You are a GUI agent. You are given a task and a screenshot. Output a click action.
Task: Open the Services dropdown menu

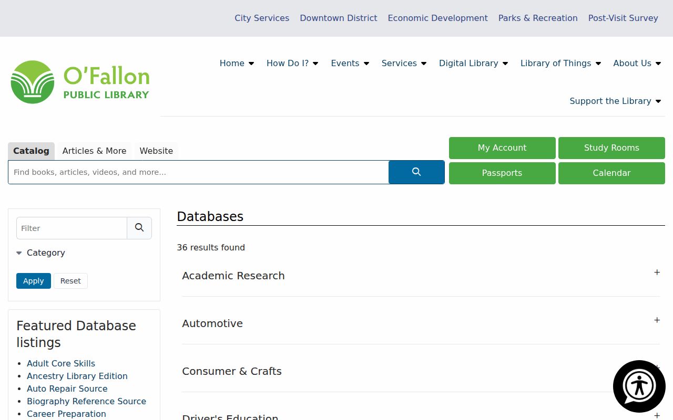tap(404, 63)
